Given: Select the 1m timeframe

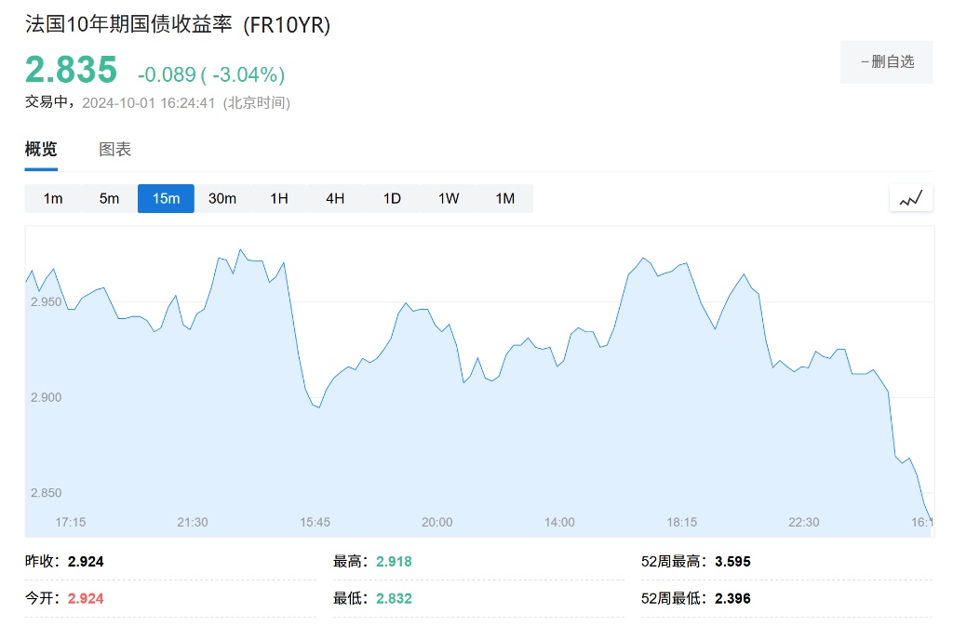Looking at the screenshot, I should point(53,198).
